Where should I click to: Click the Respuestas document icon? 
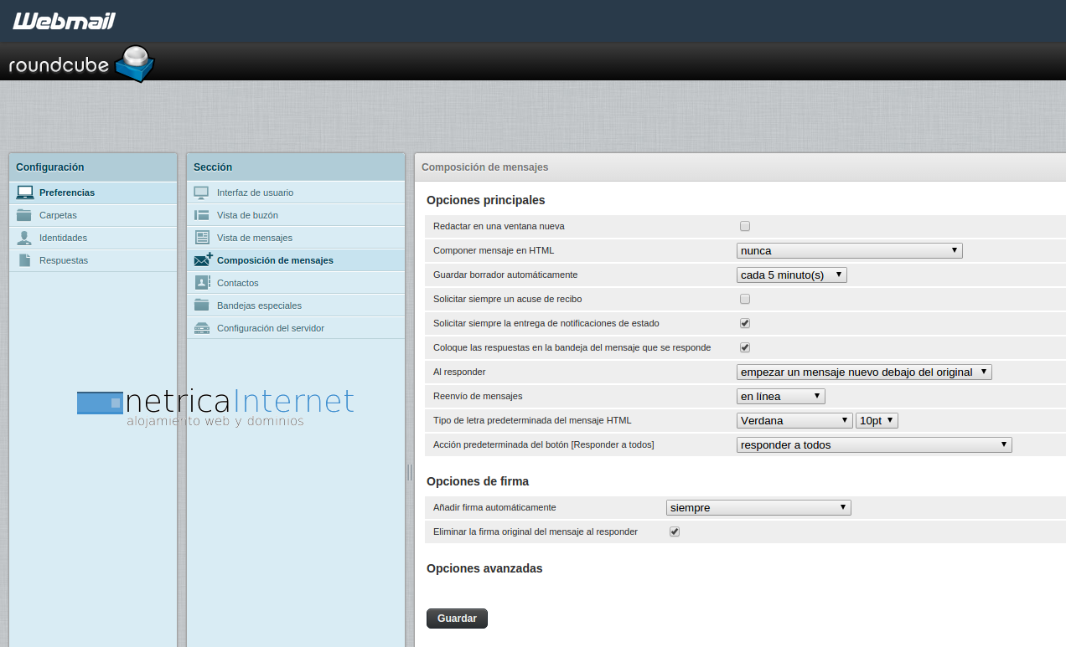[24, 260]
